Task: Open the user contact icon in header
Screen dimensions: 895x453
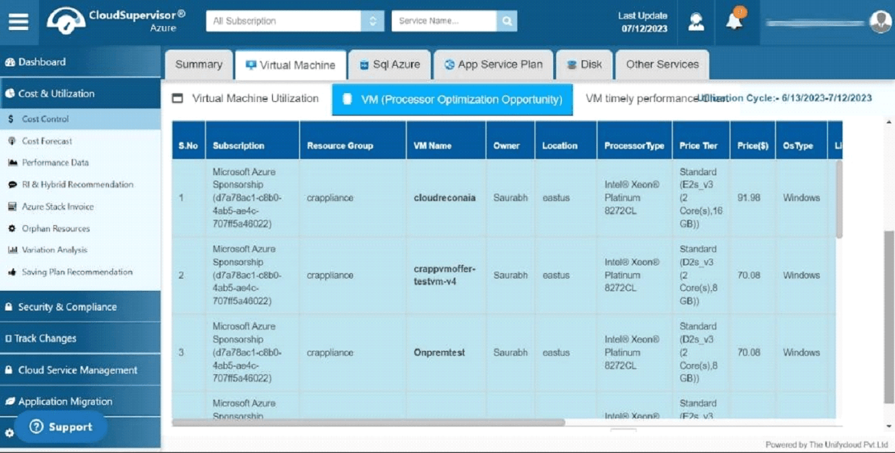Action: (x=696, y=21)
